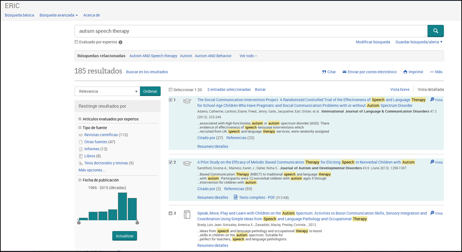Click the Otras fuentes document icon
This screenshot has width=462, height=252.
coord(81,142)
